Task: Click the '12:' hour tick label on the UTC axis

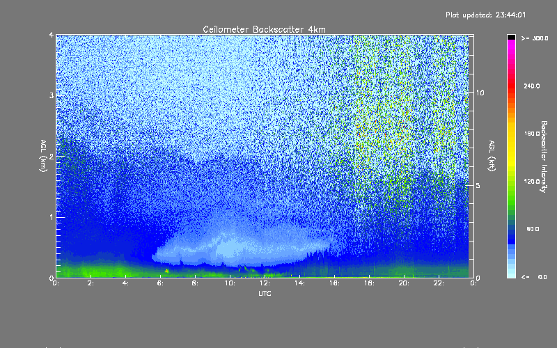Action: 265,283
